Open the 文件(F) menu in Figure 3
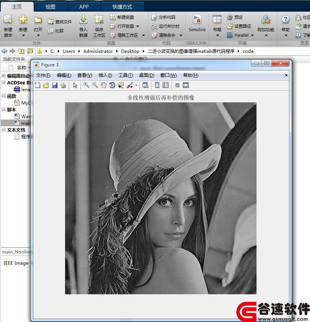310x322 pixels. click(43, 75)
